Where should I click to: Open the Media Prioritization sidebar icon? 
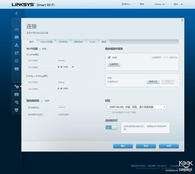coord(16,53)
